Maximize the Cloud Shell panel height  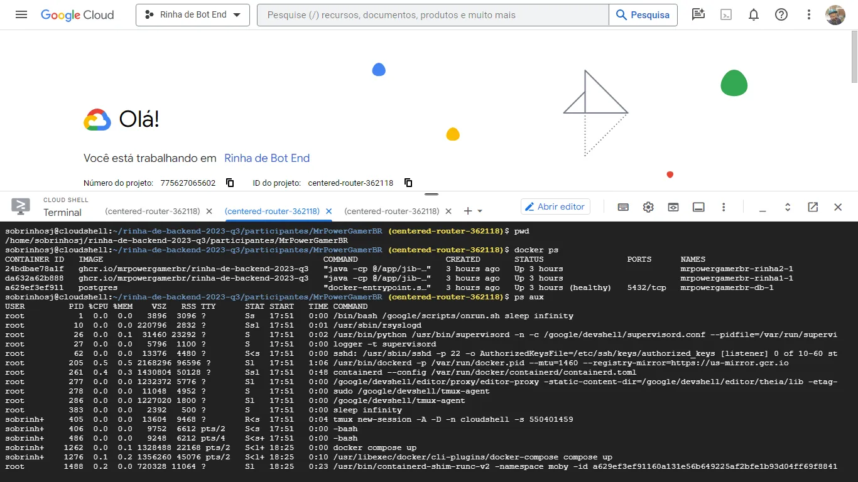[x=788, y=207]
